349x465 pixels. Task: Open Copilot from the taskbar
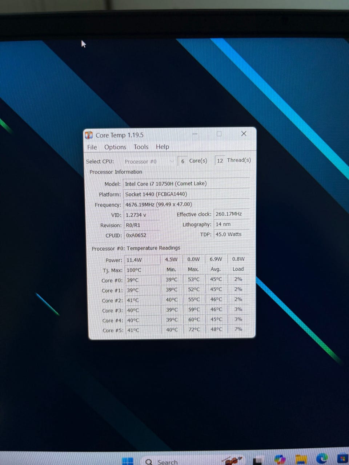pos(280,460)
